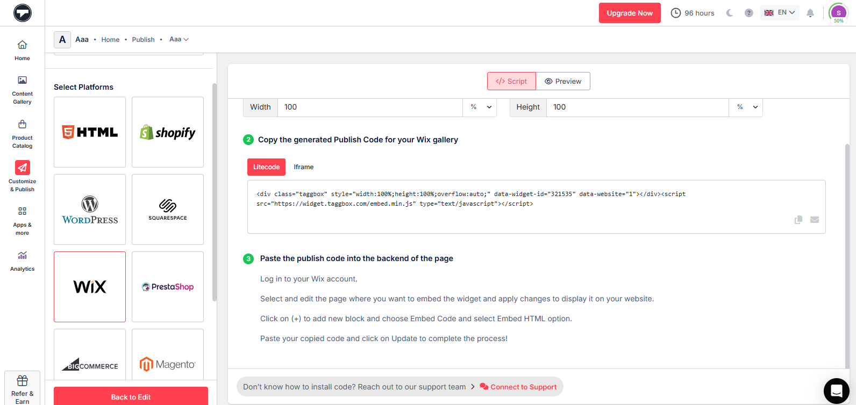The image size is (856, 405).
Task: Open the EN language dropdown
Action: pyautogui.click(x=780, y=12)
